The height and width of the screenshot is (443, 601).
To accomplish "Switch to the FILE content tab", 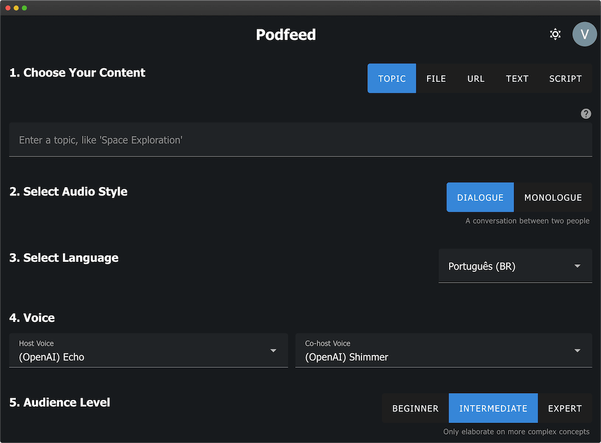I will pos(436,78).
